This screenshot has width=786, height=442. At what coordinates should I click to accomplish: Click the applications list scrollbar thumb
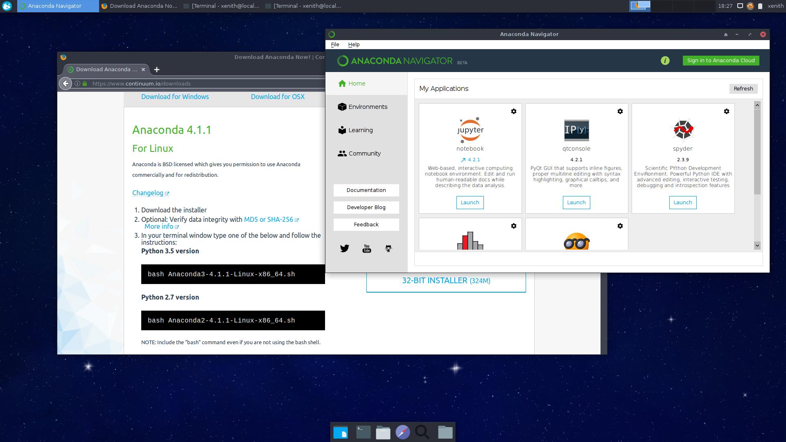[757, 151]
